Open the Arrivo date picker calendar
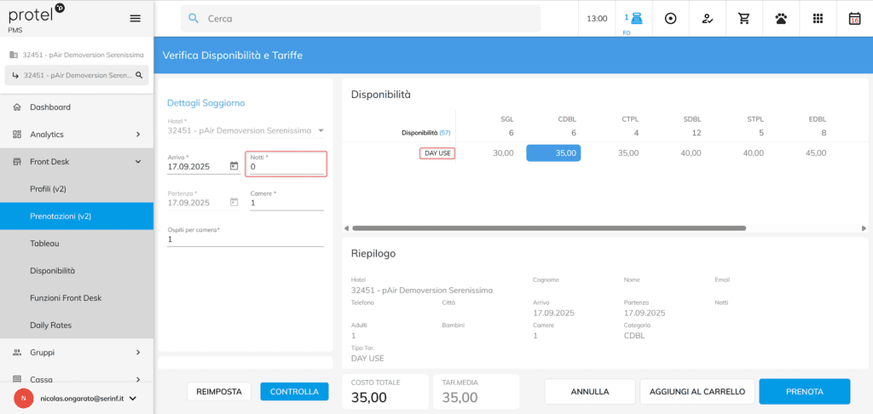873x414 pixels. [234, 166]
